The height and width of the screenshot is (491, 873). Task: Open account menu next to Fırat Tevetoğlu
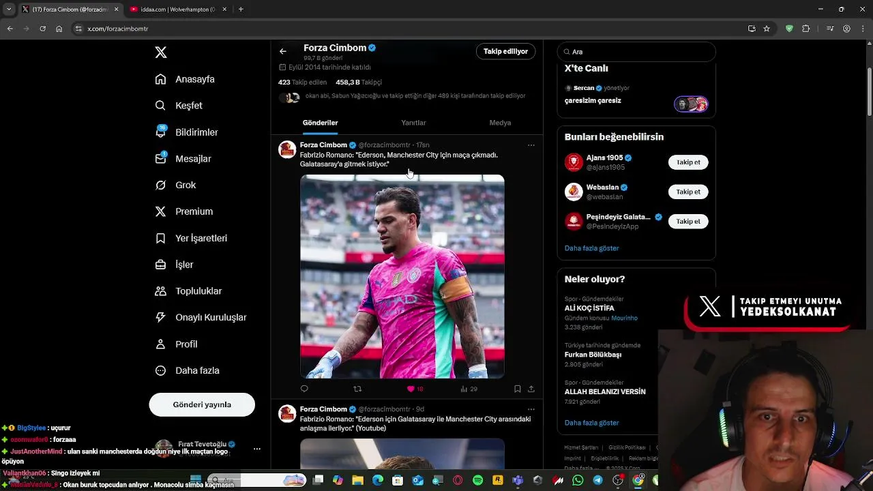click(x=256, y=449)
